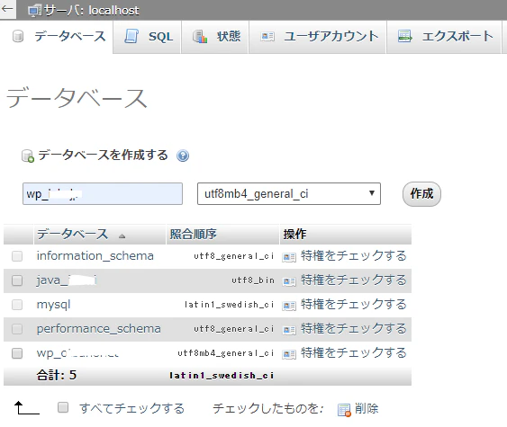Click the status chart icon

click(200, 37)
